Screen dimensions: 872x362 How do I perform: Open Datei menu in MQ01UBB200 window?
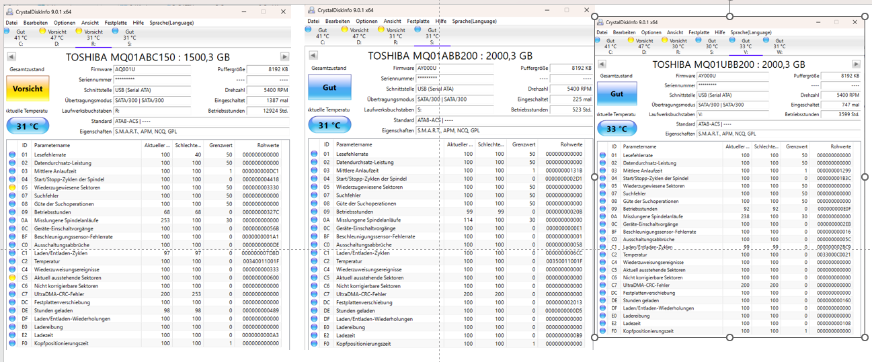coord(602,32)
